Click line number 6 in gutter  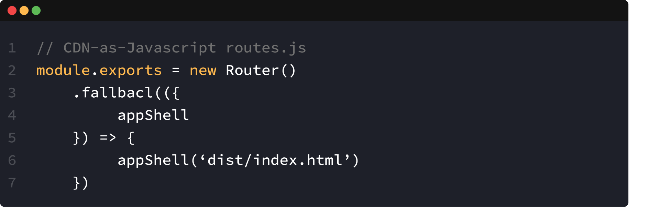click(12, 160)
